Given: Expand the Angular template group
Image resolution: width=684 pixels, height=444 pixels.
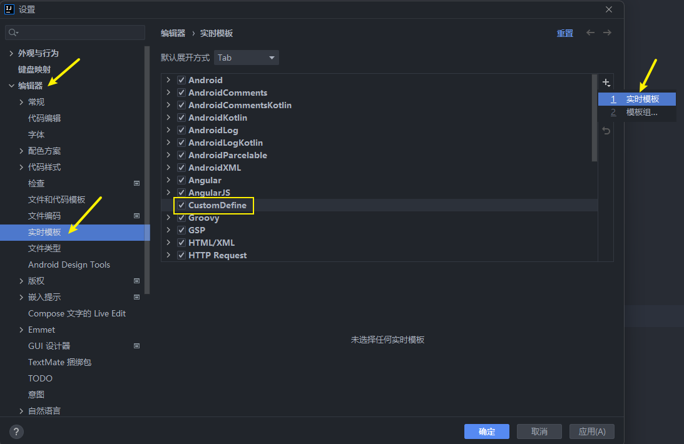Looking at the screenshot, I should pos(168,180).
